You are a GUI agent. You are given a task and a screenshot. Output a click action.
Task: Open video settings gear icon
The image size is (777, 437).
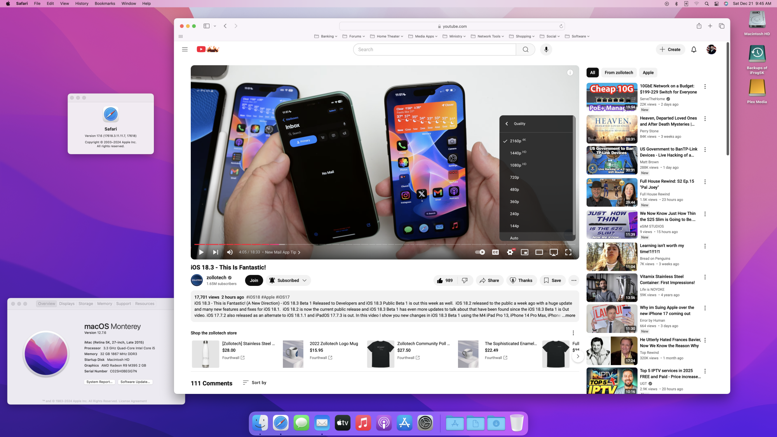[x=510, y=252]
